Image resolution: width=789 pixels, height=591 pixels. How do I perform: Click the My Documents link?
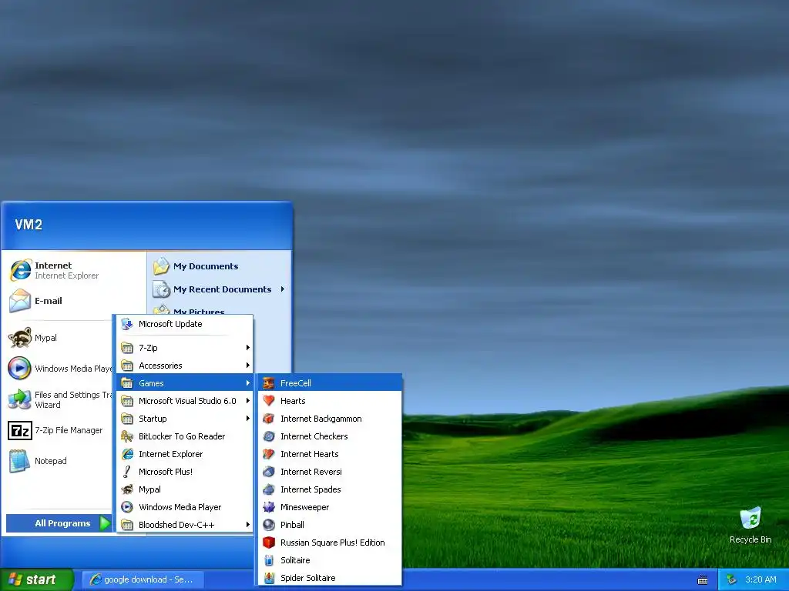[206, 266]
